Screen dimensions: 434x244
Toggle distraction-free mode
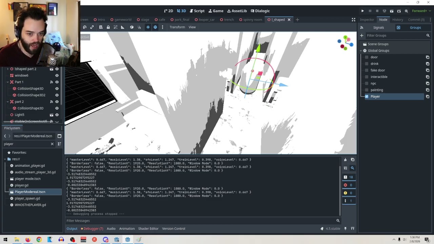353,20
